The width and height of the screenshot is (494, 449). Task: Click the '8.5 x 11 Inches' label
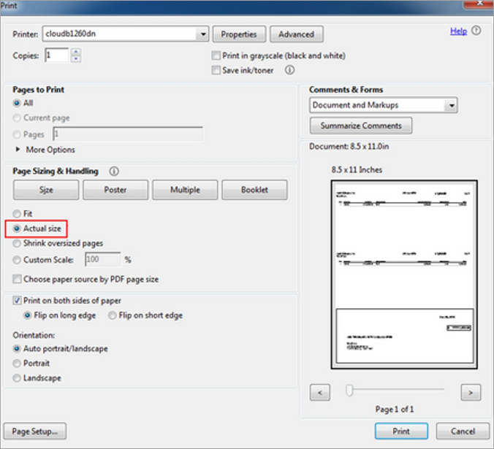pyautogui.click(x=357, y=169)
